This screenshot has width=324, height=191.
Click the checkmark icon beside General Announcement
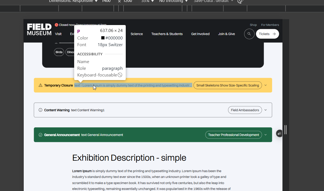(x=40, y=135)
